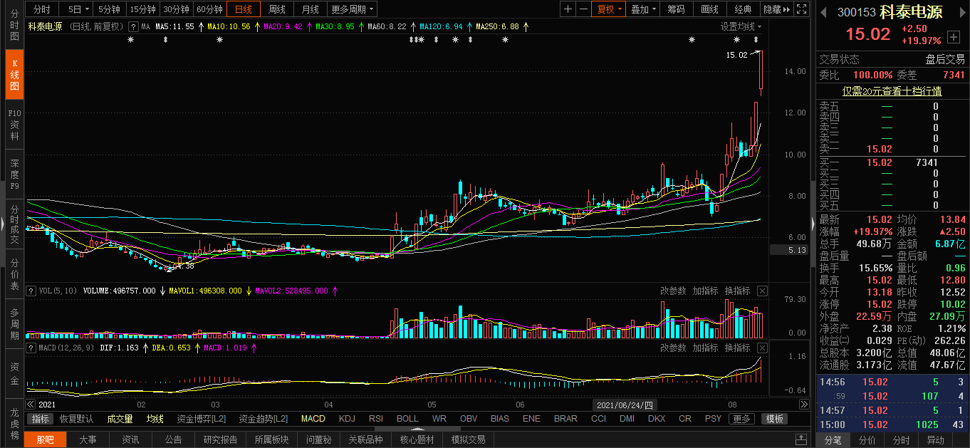The width and height of the screenshot is (970, 448).
Task: Open the 设置均线 dropdown
Action: click(x=741, y=26)
